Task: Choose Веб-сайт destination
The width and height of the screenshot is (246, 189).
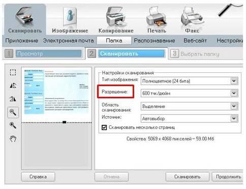Action: 195,41
